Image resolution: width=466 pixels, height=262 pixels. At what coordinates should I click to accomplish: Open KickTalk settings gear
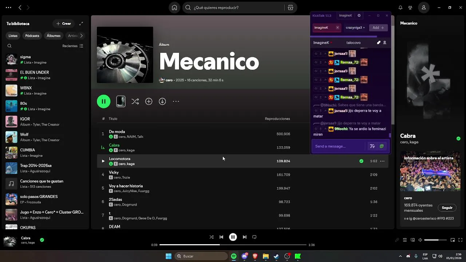point(359,16)
